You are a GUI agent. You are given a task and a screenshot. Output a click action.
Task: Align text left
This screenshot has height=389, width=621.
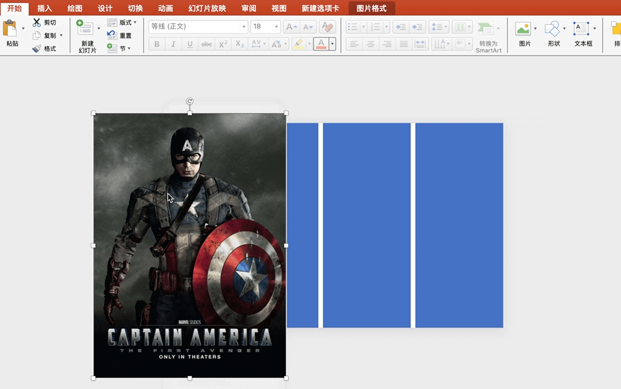pos(354,44)
